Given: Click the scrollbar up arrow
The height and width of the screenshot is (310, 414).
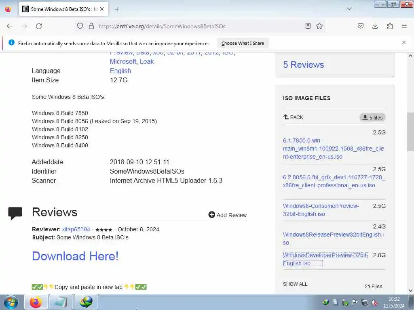Looking at the screenshot, I should pos(410,56).
